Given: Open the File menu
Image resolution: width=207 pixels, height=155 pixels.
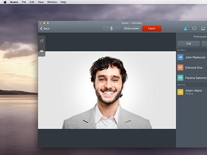Looking at the screenshot, I should [24, 2].
